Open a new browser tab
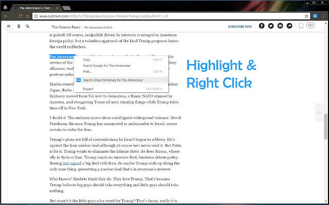 tap(66, 8)
